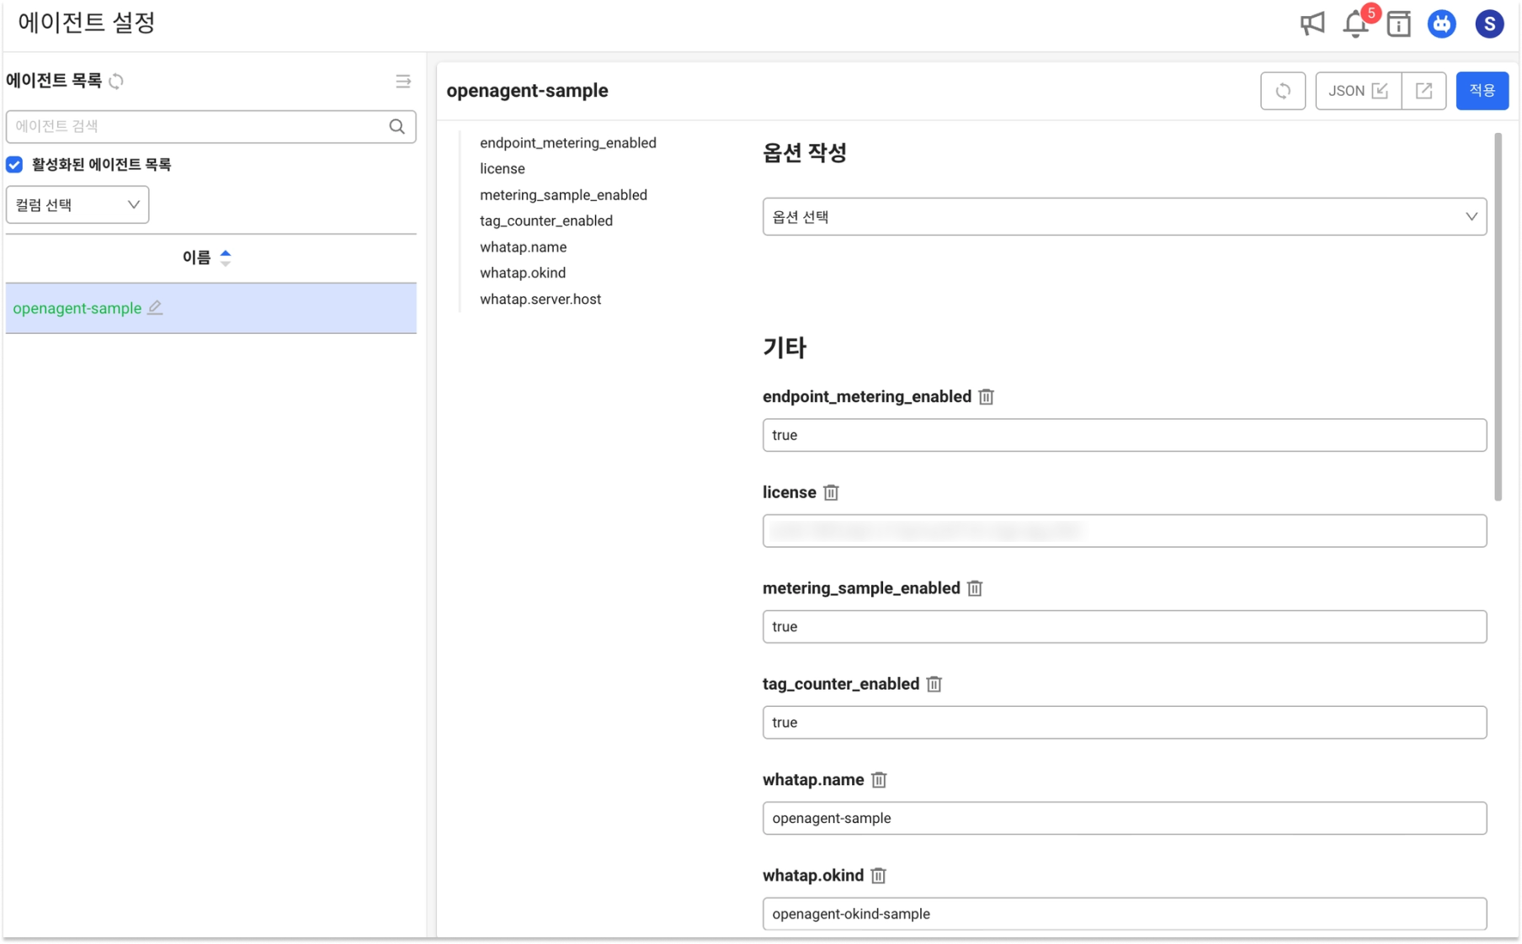Jump to whatap.server.host in the outline

pyautogui.click(x=540, y=300)
